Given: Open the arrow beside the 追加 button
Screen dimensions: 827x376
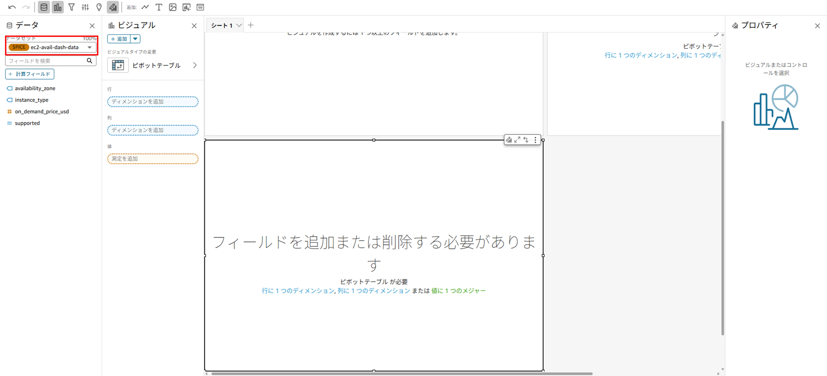Looking at the screenshot, I should tap(136, 39).
